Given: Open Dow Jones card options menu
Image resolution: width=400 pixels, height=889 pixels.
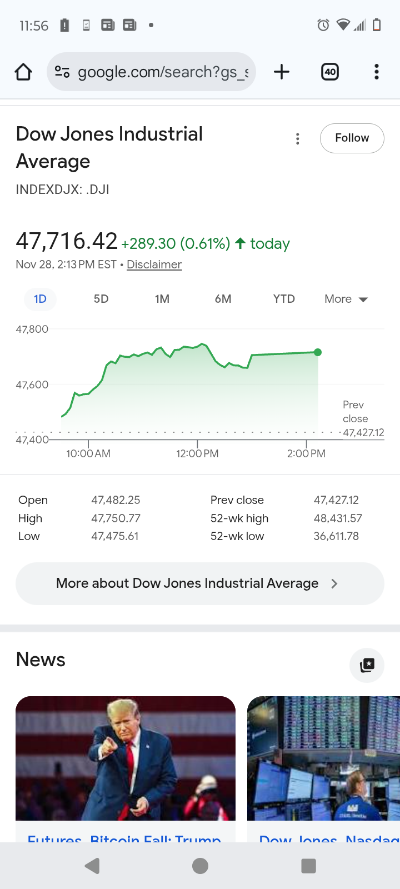Looking at the screenshot, I should tap(298, 139).
